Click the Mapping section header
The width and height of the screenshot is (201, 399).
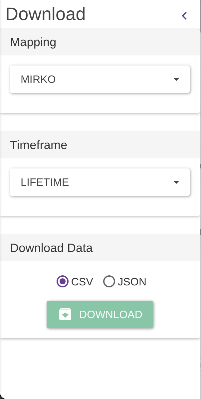(x=33, y=42)
